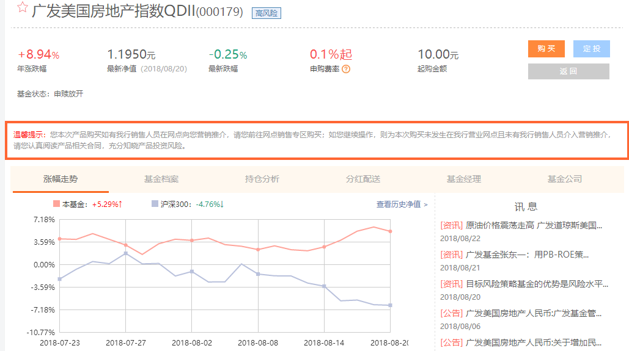Toggle 本基金 red legend swatch
Viewport: 629px width, 351px height.
[57, 204]
